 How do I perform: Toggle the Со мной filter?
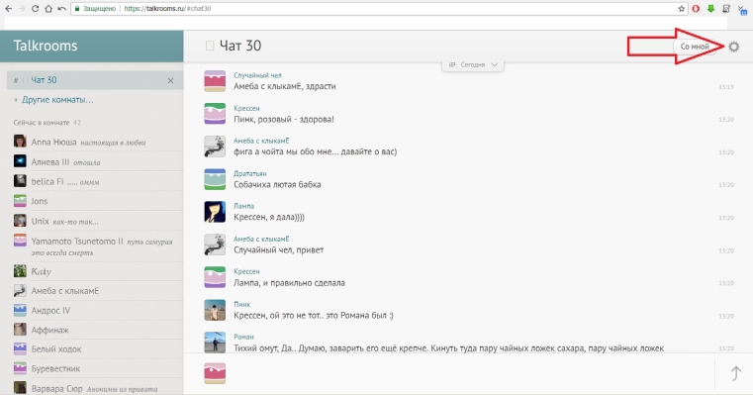695,47
